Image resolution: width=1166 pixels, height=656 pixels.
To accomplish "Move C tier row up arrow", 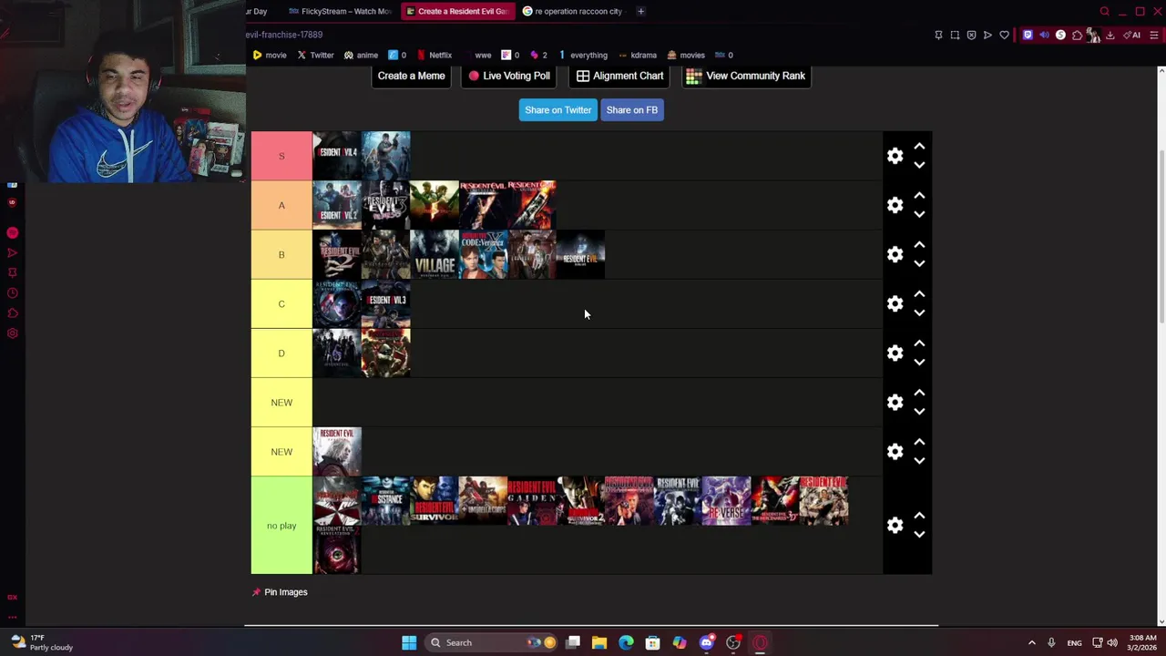I will click(x=919, y=293).
